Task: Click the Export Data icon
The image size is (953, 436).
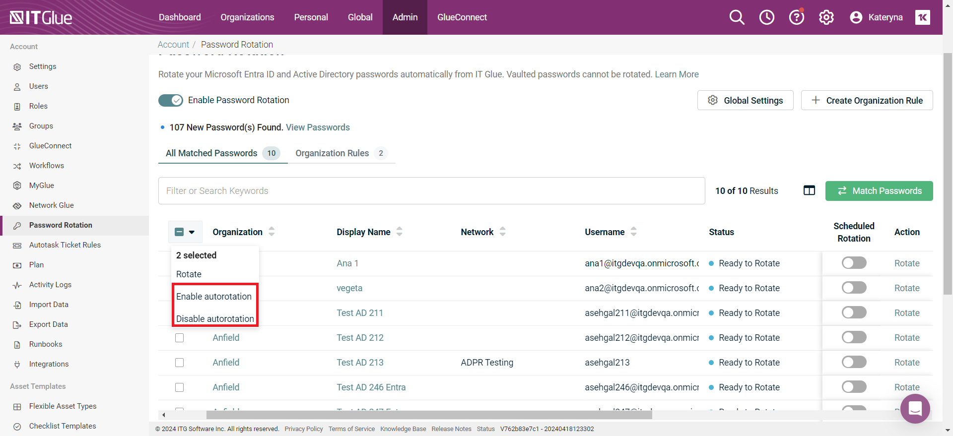Action: (17, 324)
